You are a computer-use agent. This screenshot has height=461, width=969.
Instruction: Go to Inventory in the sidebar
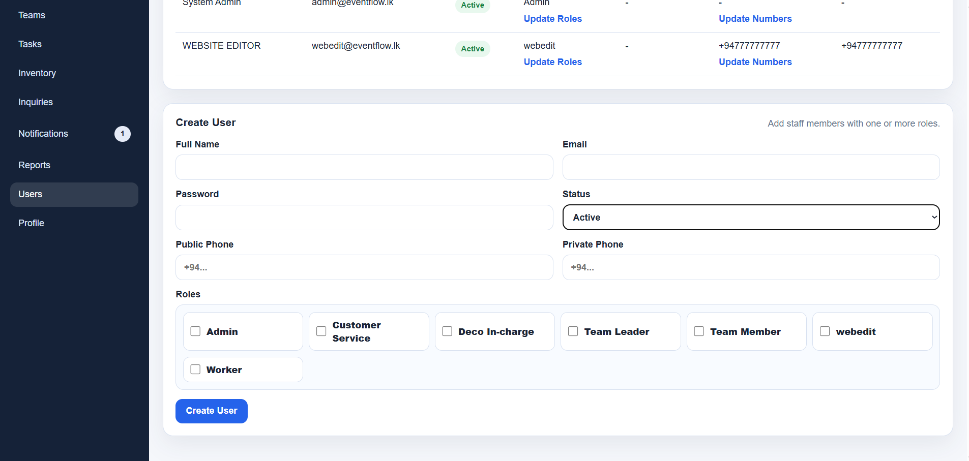(37, 73)
